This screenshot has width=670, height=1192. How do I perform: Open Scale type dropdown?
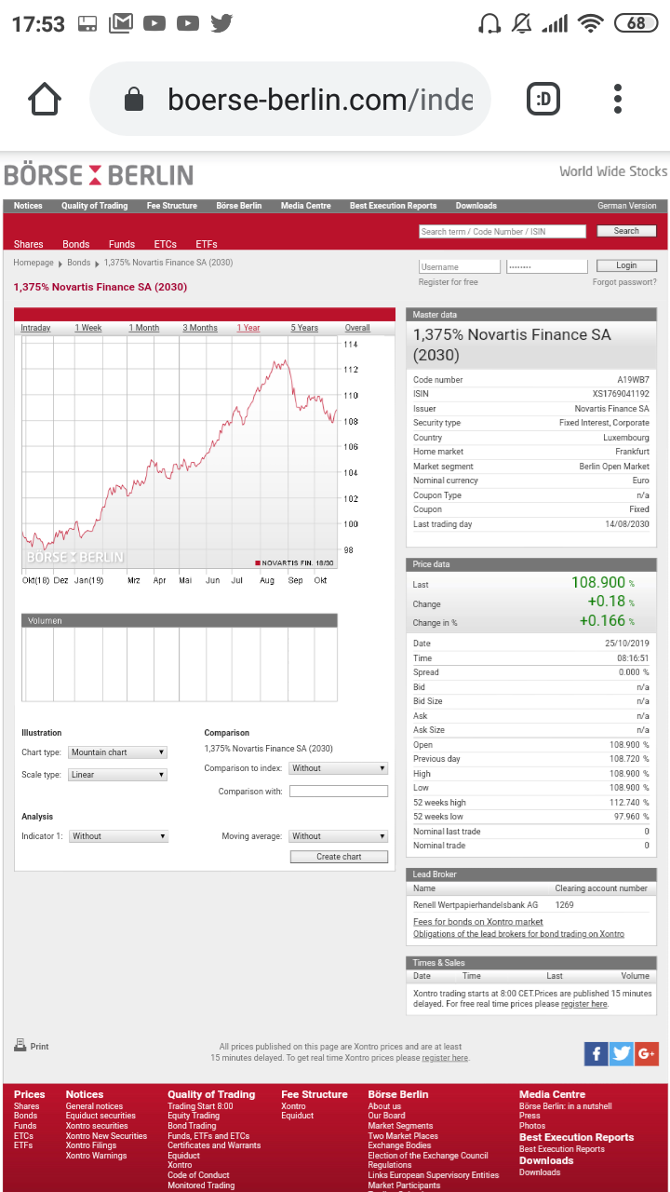coord(117,775)
